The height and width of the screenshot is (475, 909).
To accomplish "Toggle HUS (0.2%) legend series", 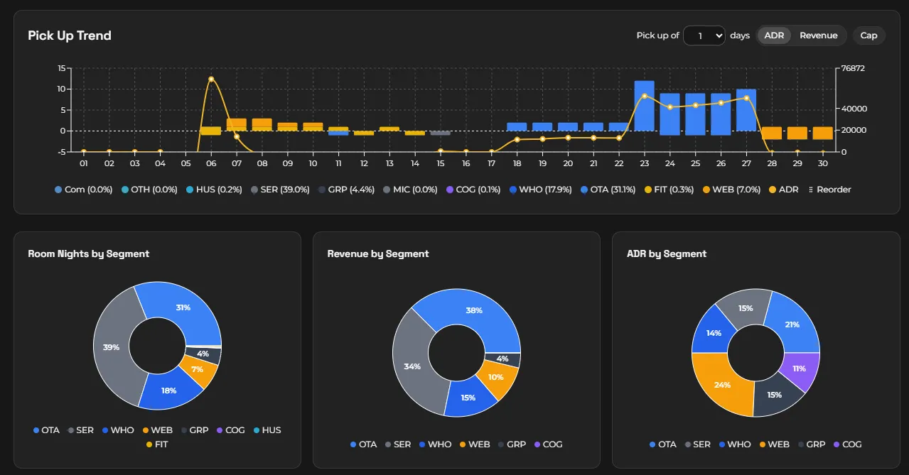I will pyautogui.click(x=214, y=190).
